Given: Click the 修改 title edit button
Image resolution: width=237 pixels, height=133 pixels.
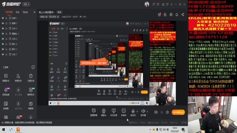Looking at the screenshot, I should coord(60,12).
